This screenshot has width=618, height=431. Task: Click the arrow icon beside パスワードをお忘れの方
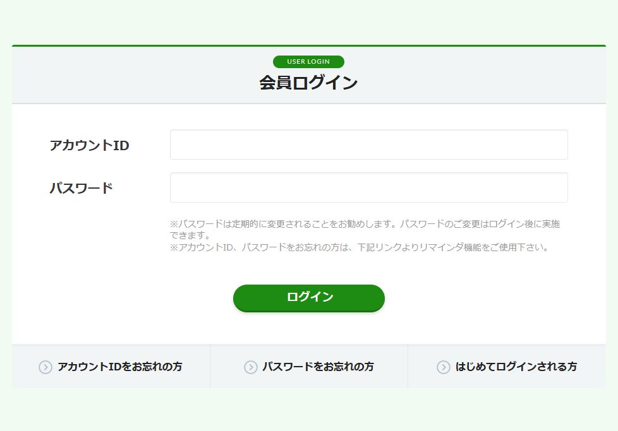coord(250,367)
